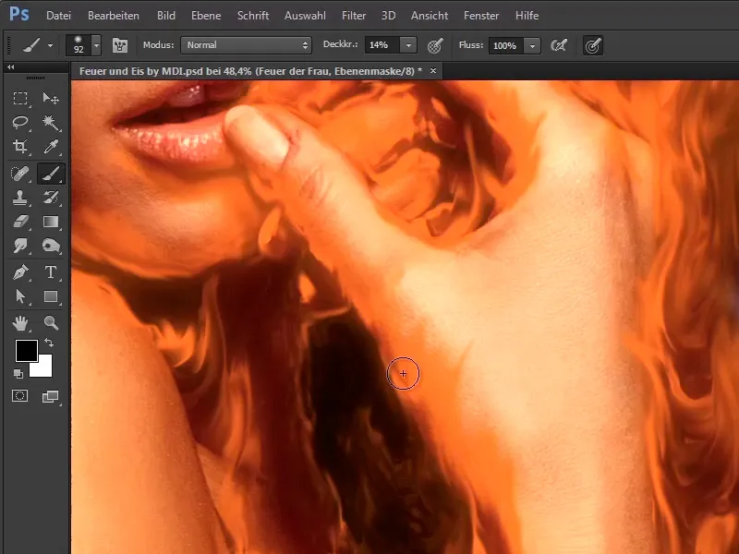Select the Sponge tool
739x554 pixels.
(51, 246)
